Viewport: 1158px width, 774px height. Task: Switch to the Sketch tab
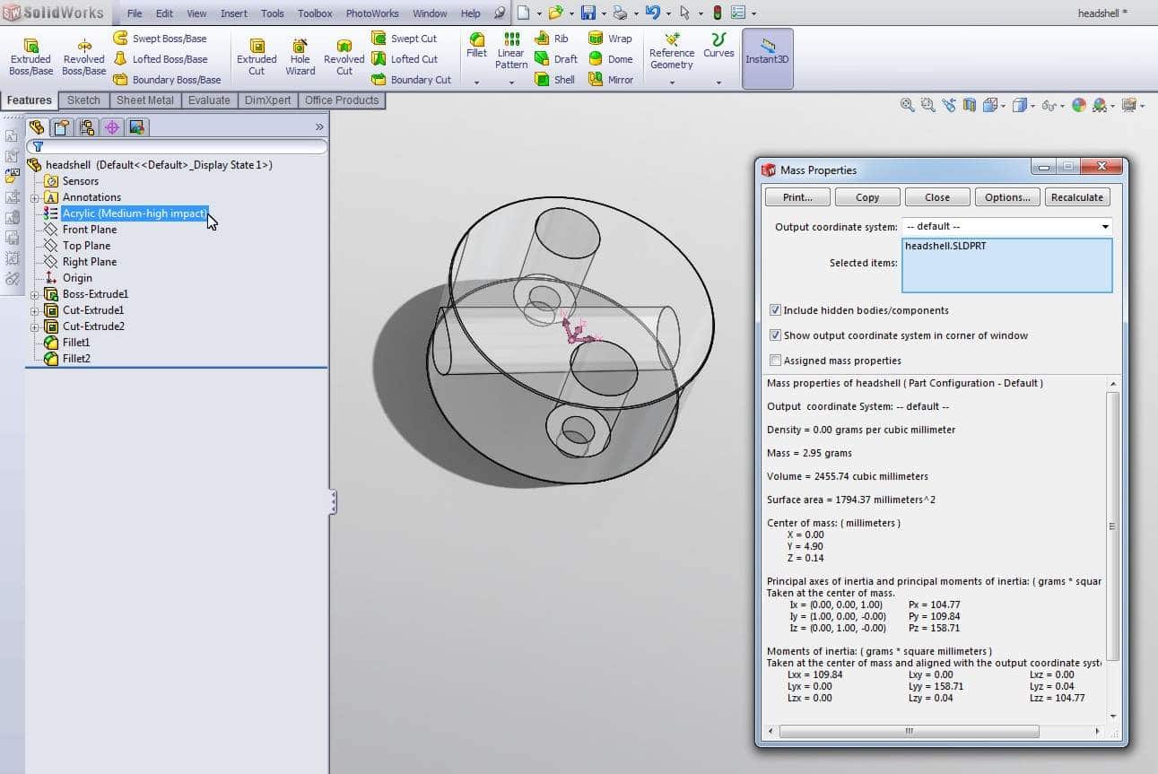pos(83,100)
